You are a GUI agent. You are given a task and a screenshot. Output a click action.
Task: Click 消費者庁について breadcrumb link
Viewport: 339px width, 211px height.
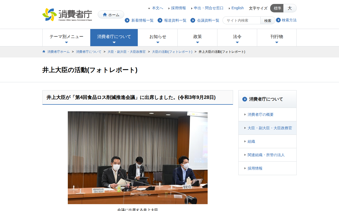click(89, 52)
